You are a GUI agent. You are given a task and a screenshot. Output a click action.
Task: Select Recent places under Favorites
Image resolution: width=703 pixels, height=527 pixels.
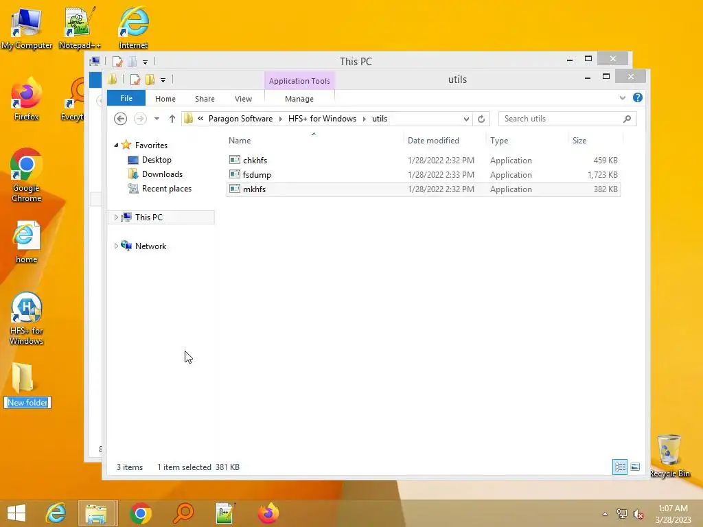point(167,189)
